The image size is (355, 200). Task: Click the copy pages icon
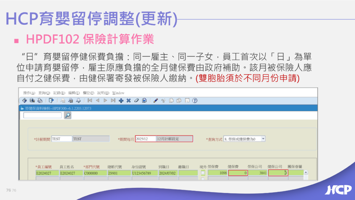click(171, 100)
